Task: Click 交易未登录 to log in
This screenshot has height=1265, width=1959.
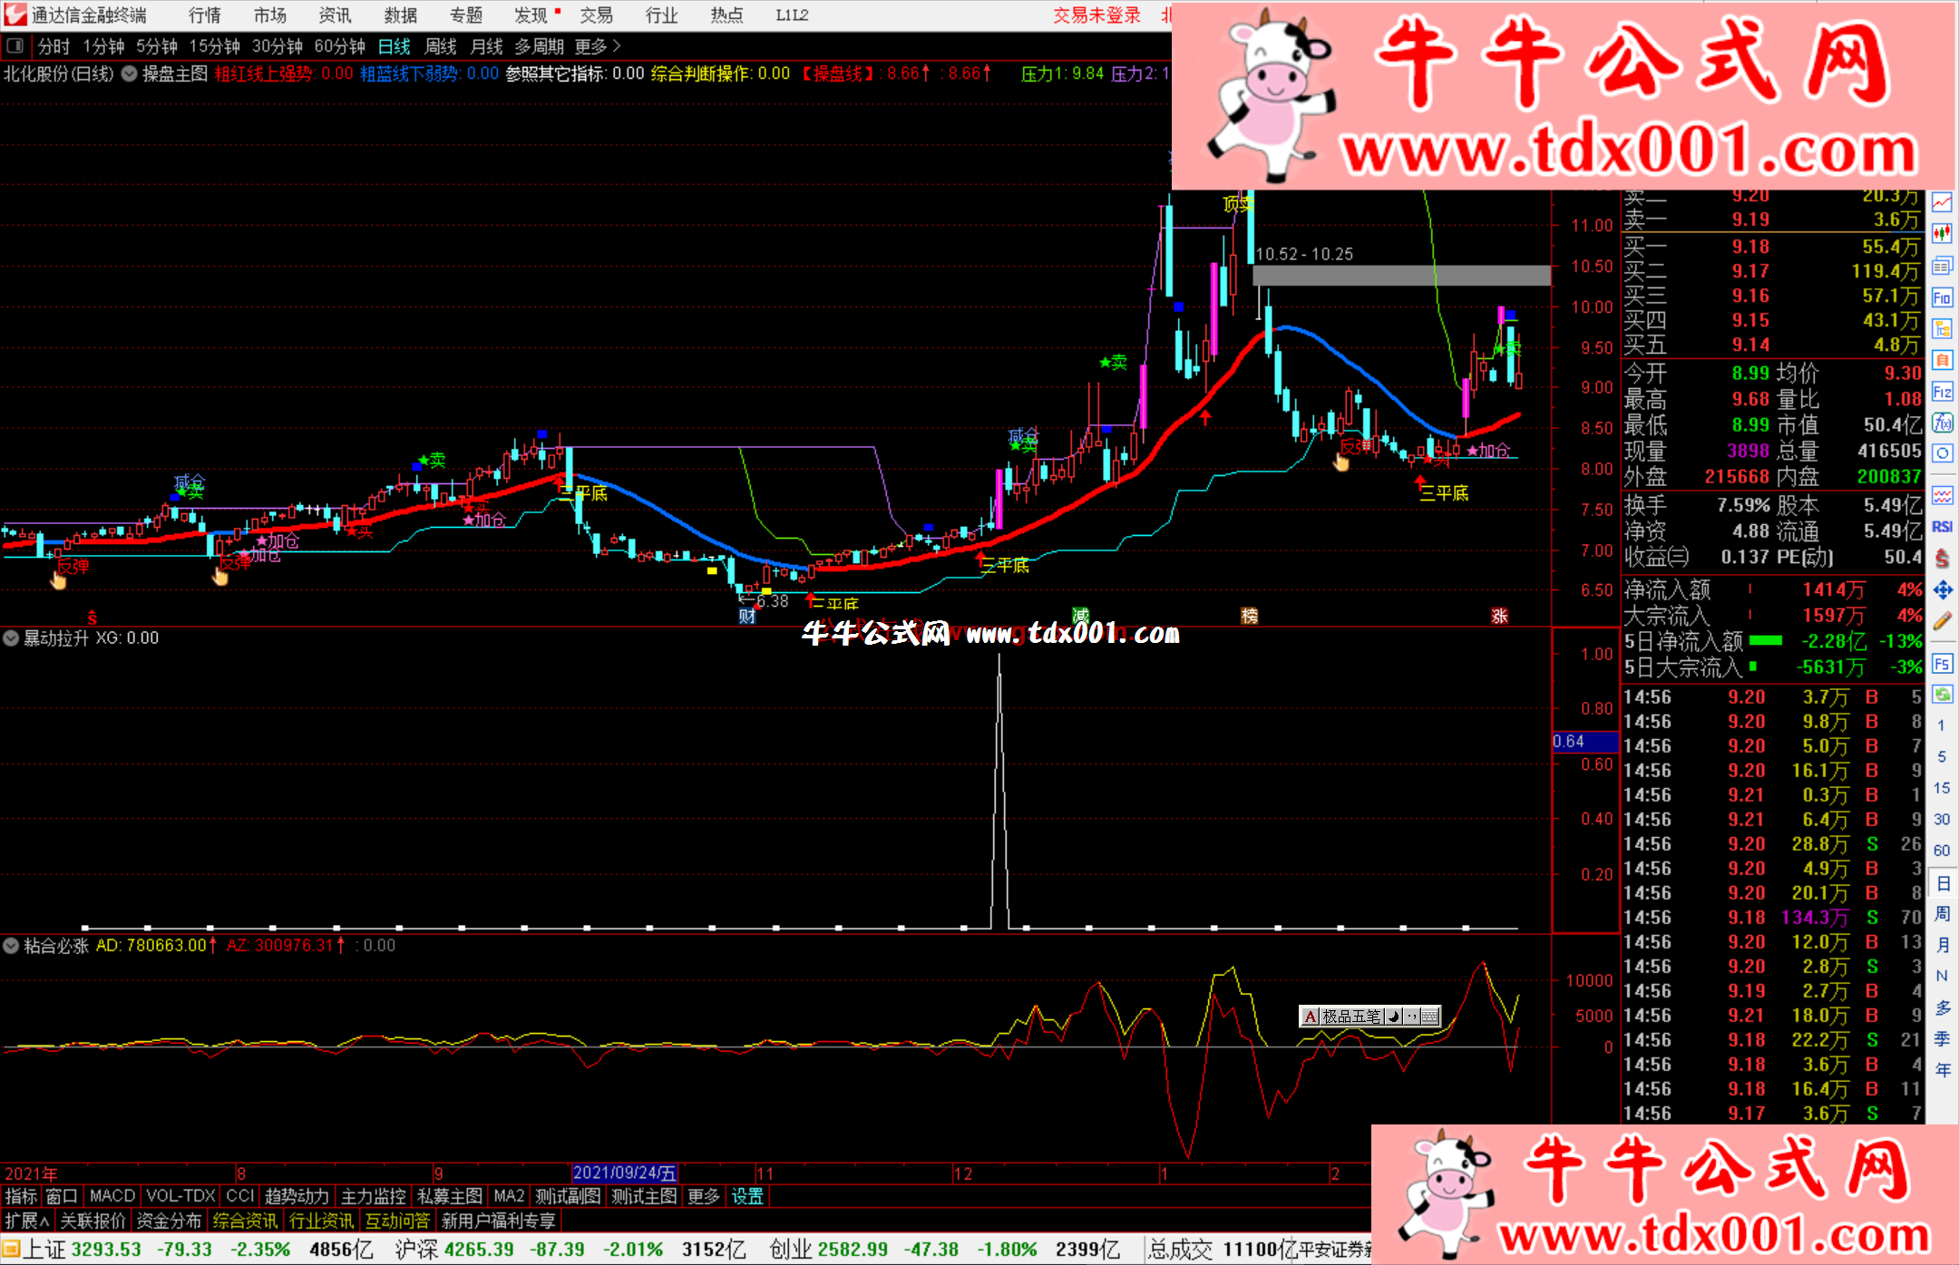Action: [x=1096, y=15]
